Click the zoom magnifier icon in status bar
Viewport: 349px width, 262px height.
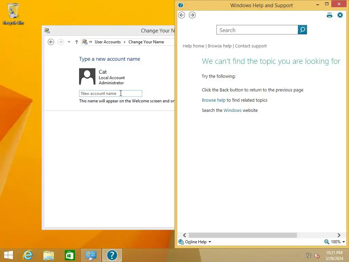tap(327, 242)
